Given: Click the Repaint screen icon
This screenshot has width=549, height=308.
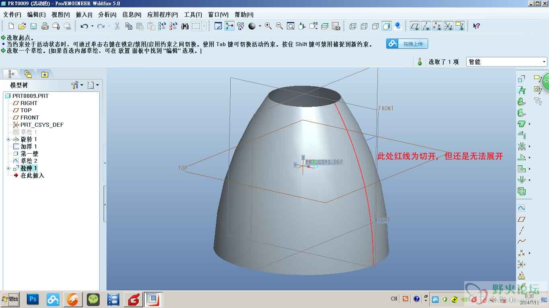Looking at the screenshot, I should coord(218,26).
